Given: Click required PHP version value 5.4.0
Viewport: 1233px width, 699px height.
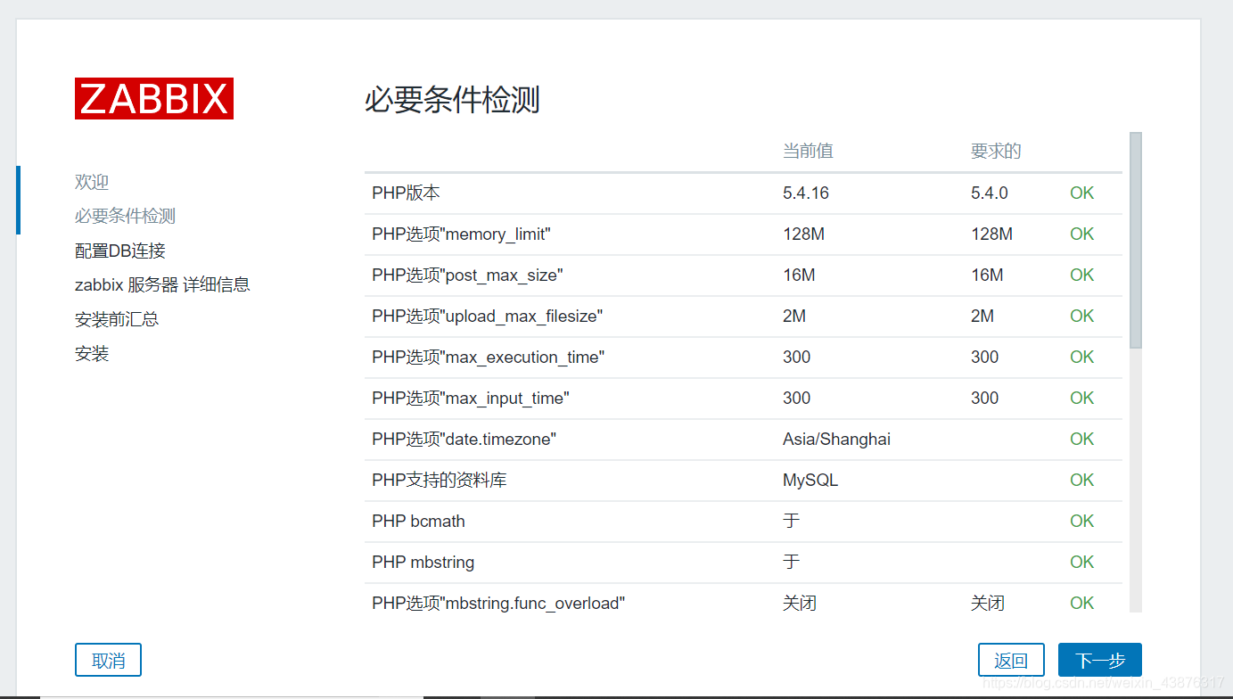Looking at the screenshot, I should [x=990, y=193].
